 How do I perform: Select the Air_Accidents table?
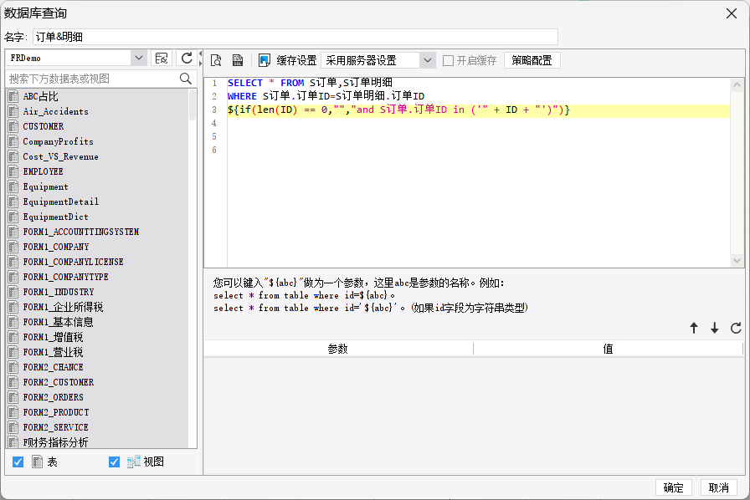pyautogui.click(x=55, y=111)
